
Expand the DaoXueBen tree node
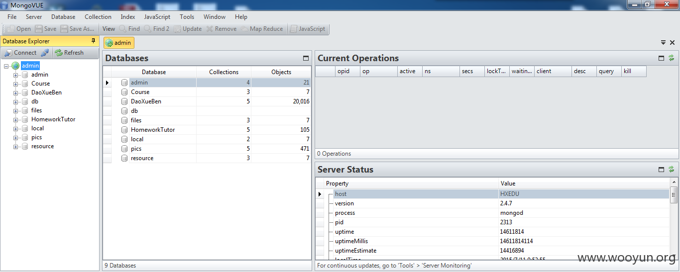point(15,93)
